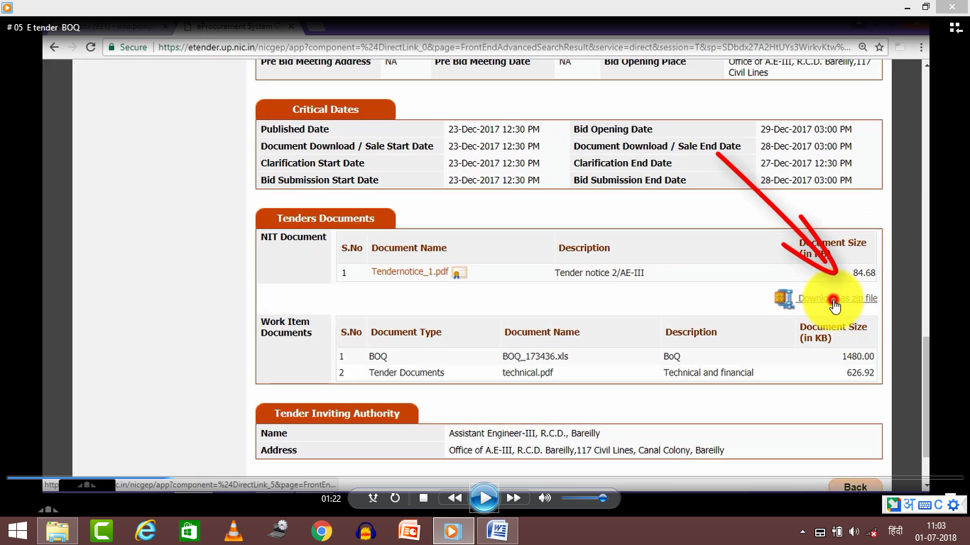Open input tools settings gear
The width and height of the screenshot is (970, 545).
953,505
